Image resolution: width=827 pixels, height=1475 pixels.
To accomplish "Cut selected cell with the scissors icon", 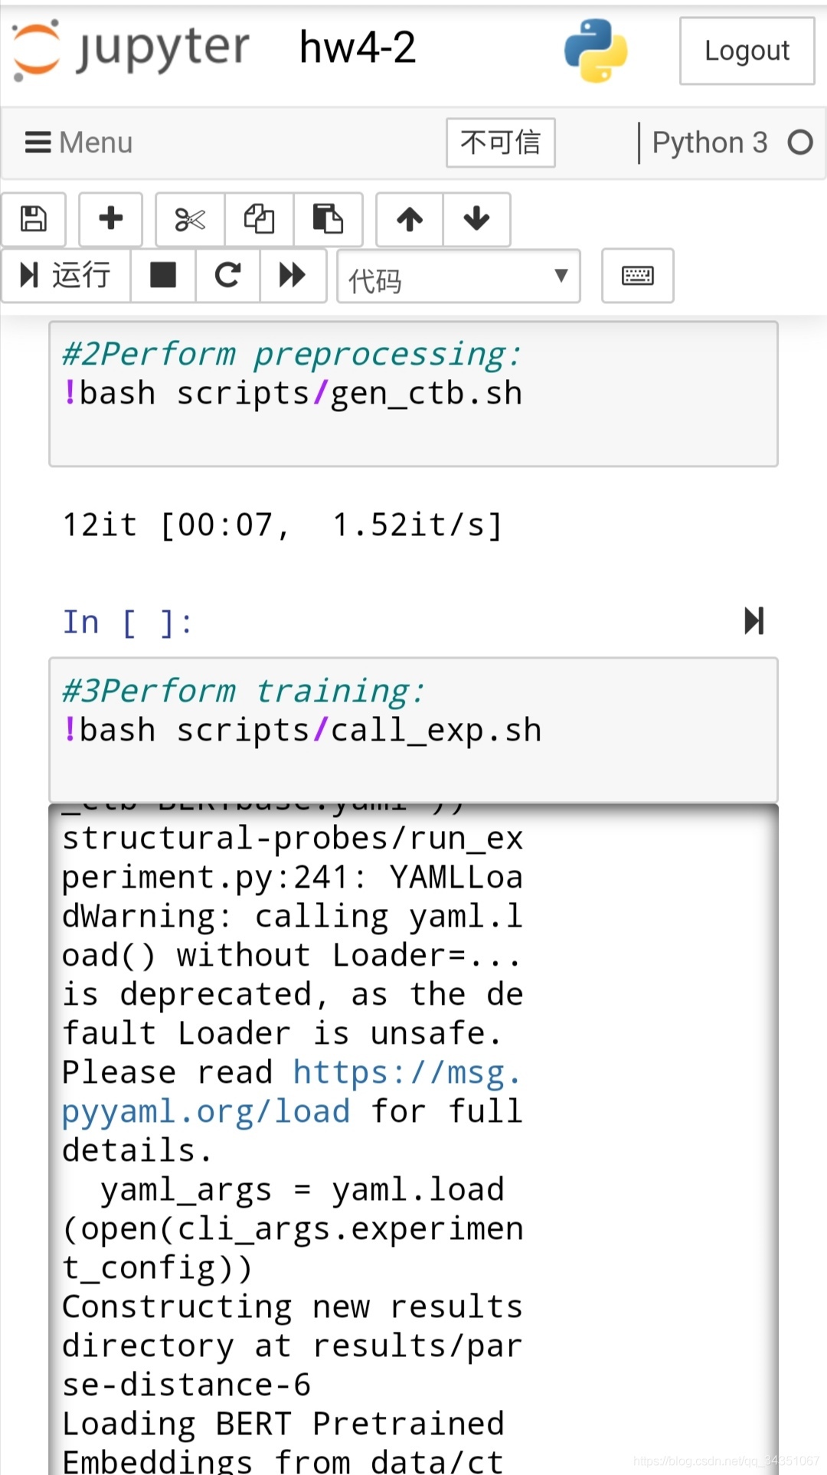I will (190, 219).
